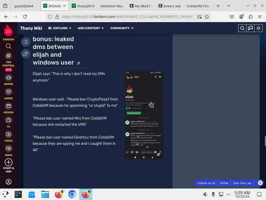Close the INSANE tab

click(x=64, y=6)
